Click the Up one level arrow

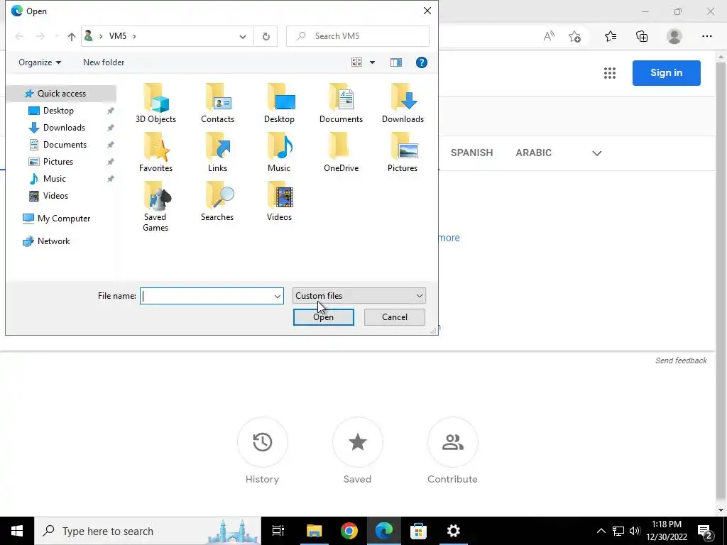point(72,36)
